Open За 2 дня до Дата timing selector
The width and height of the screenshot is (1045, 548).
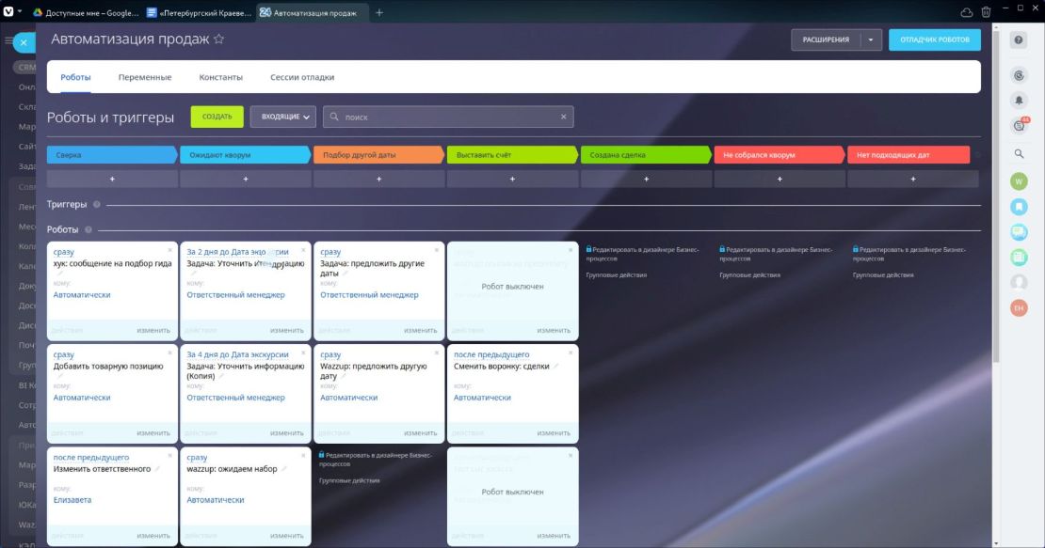click(237, 252)
